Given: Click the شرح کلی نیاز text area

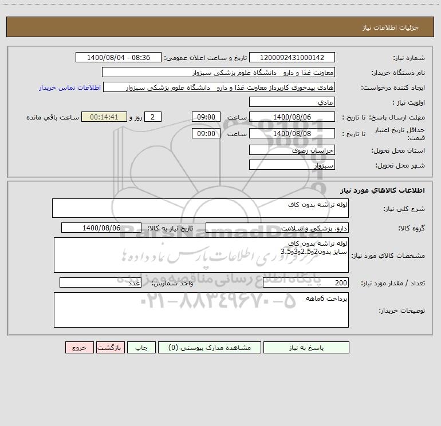Looking at the screenshot, I should click(x=200, y=208).
